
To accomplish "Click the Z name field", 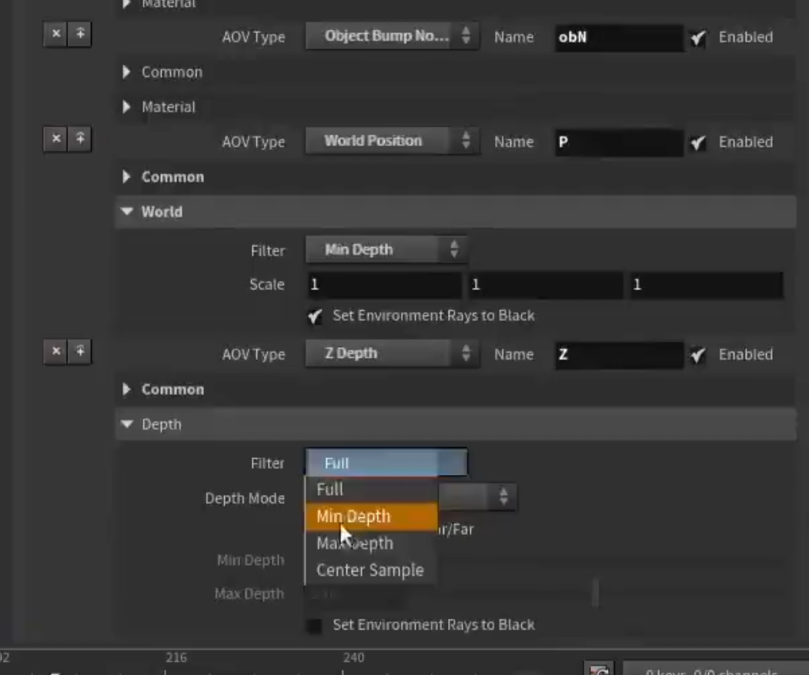I will 620,355.
